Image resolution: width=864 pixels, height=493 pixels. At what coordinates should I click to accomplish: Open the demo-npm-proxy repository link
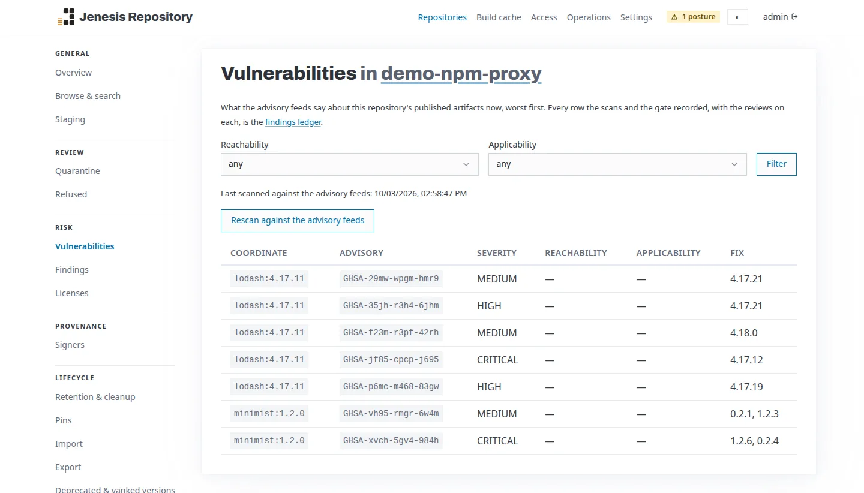[x=461, y=73]
